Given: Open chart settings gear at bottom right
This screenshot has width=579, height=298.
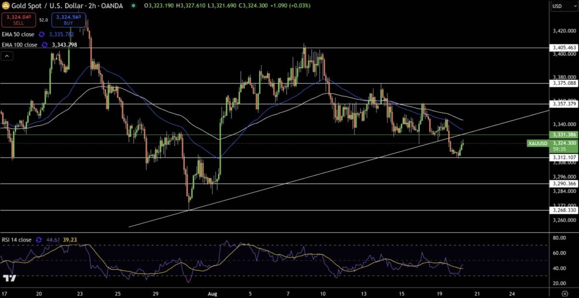Looking at the screenshot, I should (564, 293).
